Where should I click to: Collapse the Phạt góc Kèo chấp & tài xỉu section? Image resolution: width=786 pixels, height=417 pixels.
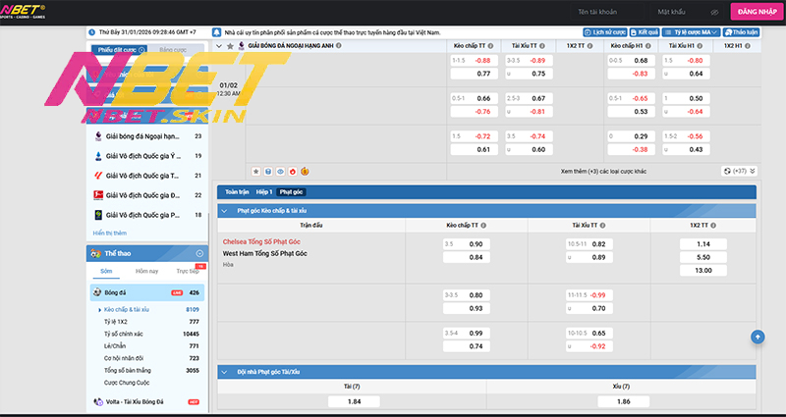tap(224, 210)
